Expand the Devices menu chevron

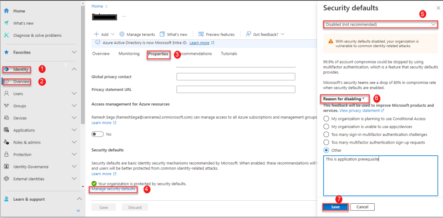(74, 118)
